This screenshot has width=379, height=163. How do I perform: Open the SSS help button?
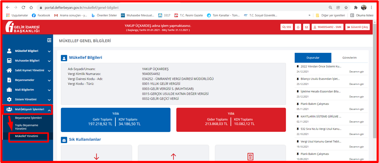coord(286,27)
